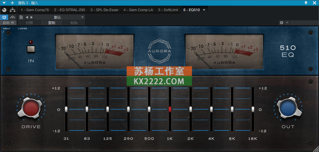Click the left VU meter

click(95, 52)
